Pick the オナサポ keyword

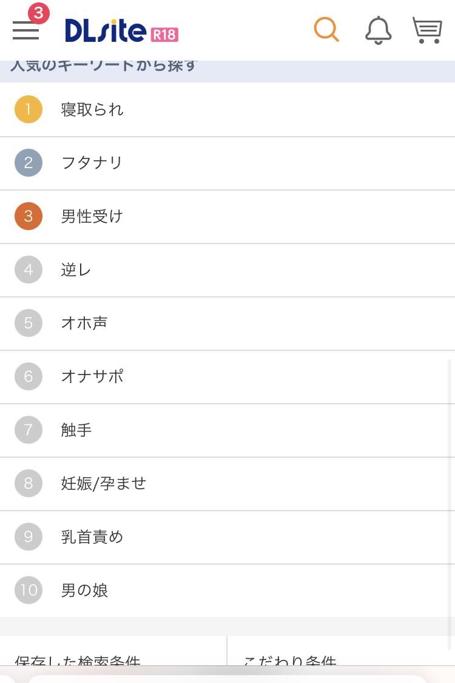[x=92, y=376]
